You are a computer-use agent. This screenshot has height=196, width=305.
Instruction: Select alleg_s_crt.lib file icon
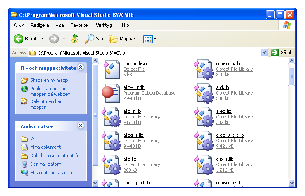tap(204, 141)
